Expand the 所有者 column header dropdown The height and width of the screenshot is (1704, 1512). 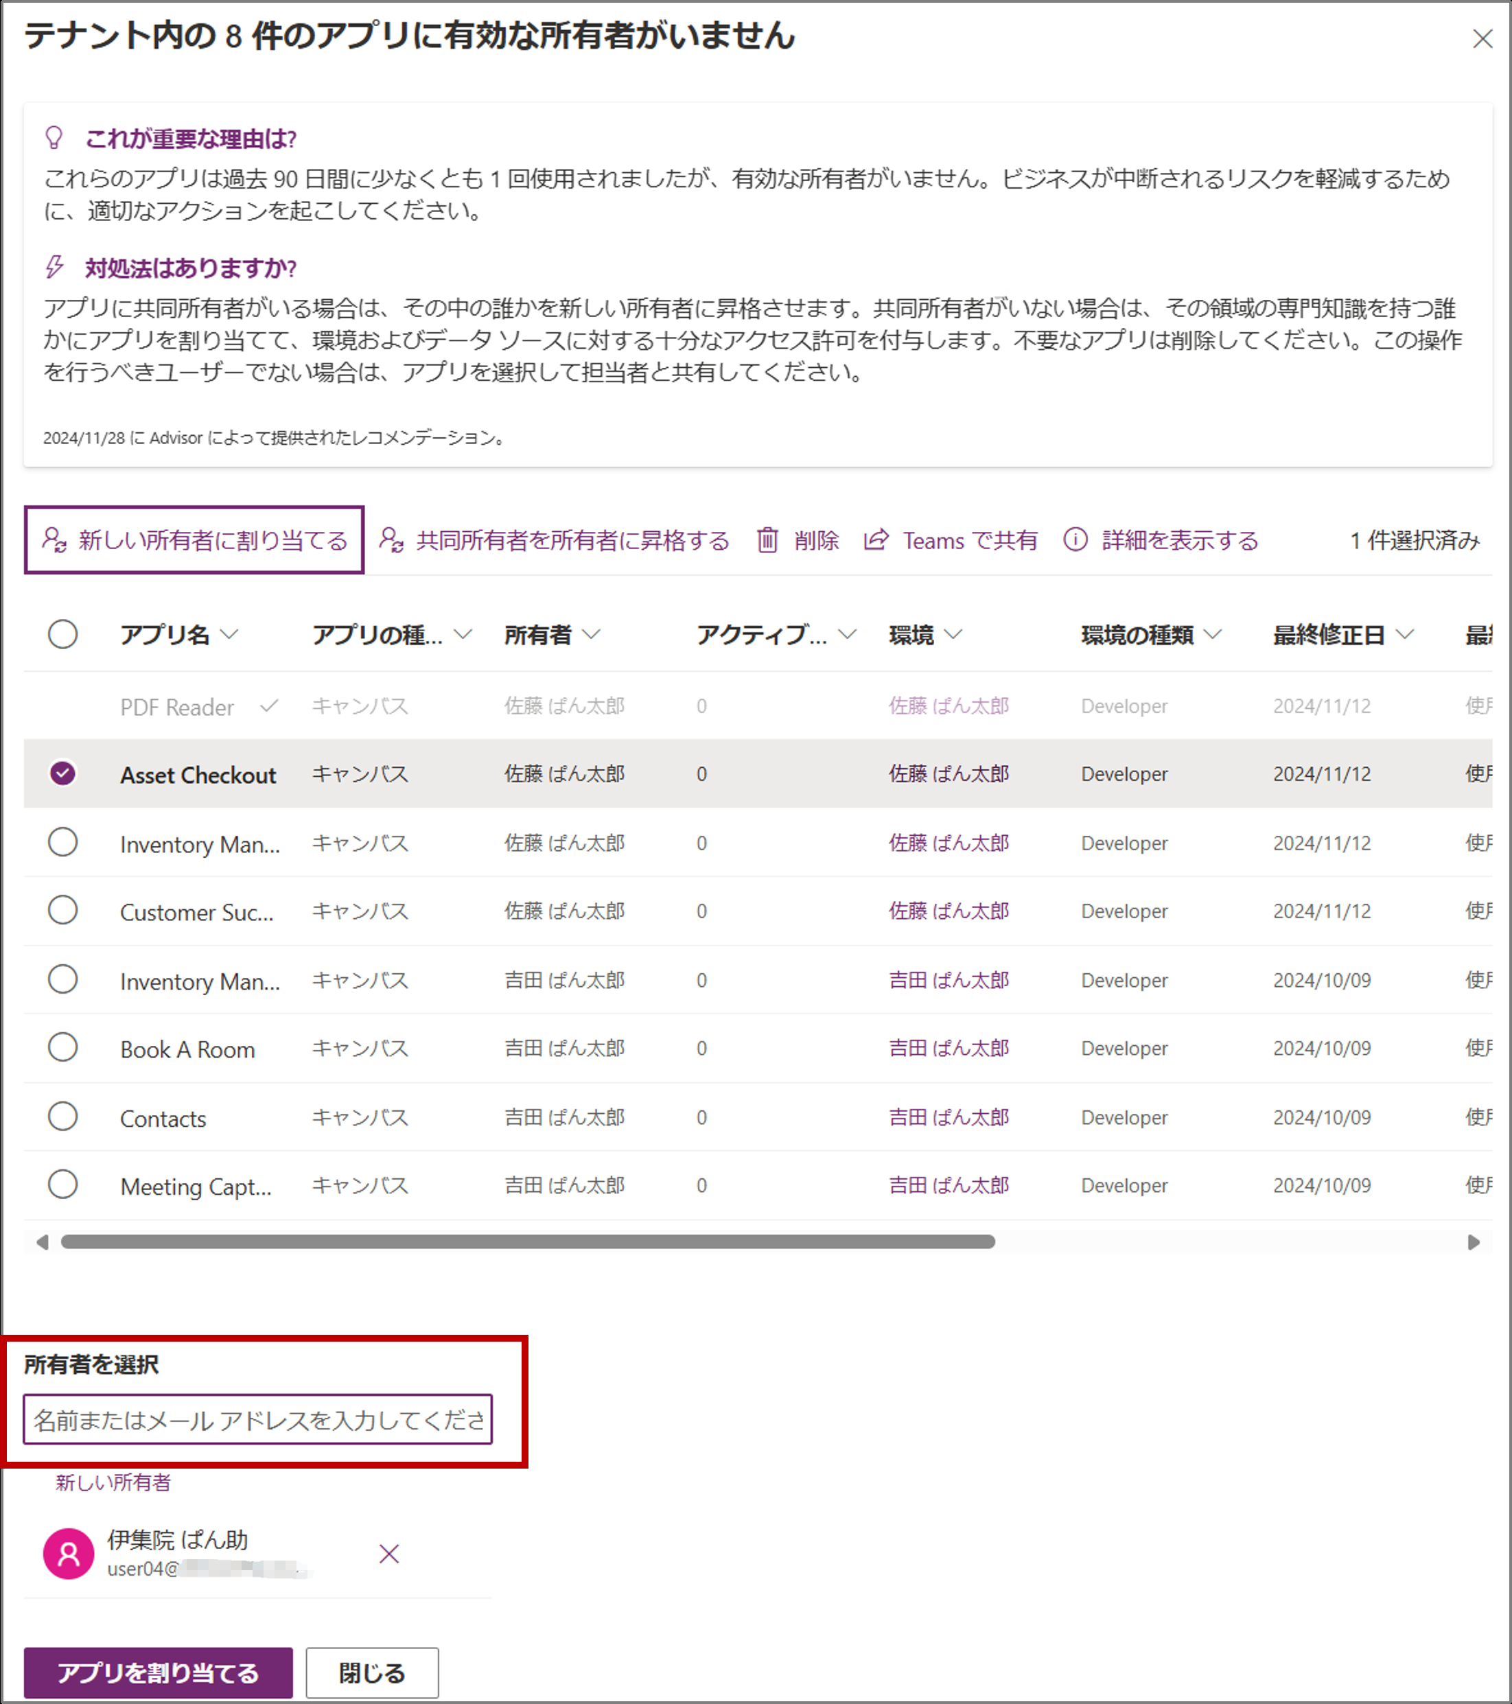coord(591,635)
